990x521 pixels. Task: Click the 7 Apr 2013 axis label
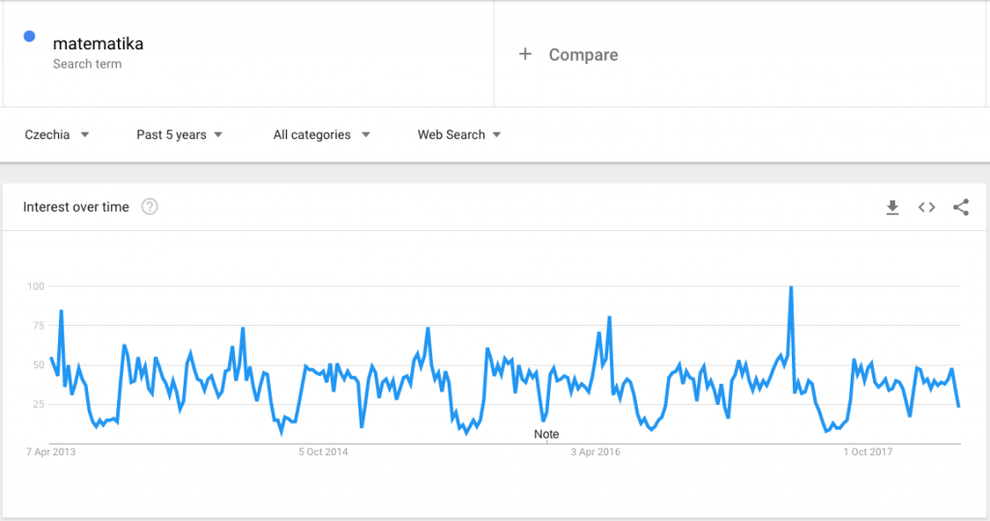pos(50,452)
